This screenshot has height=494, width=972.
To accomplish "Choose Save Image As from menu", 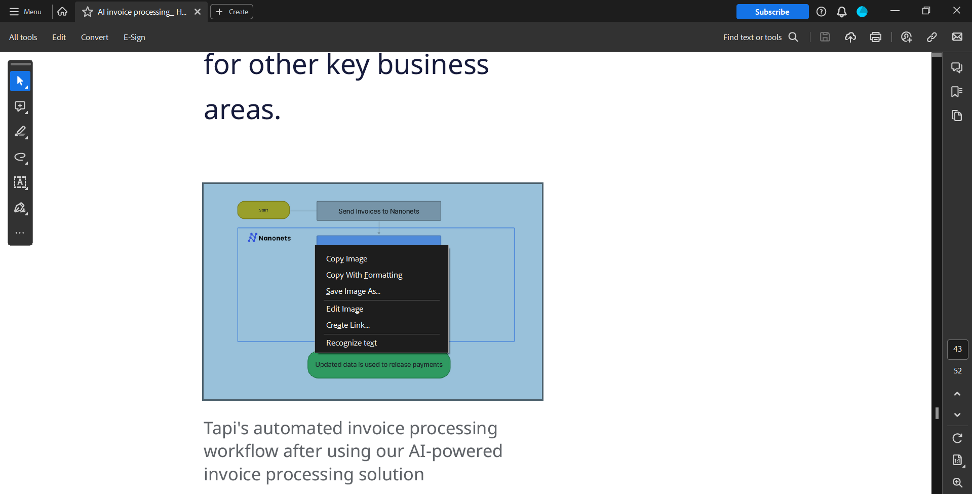I will tap(353, 291).
